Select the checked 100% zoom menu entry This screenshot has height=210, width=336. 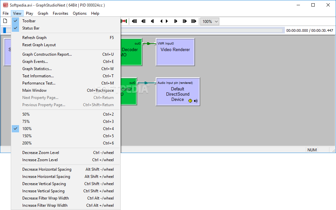click(66, 129)
